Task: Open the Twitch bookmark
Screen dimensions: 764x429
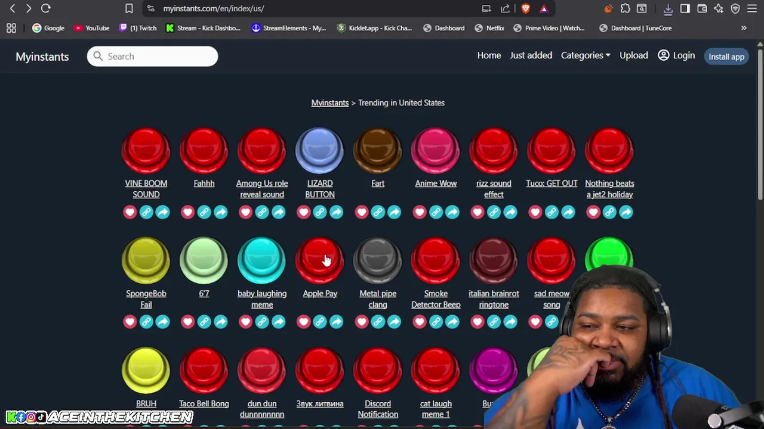Action: [x=138, y=28]
